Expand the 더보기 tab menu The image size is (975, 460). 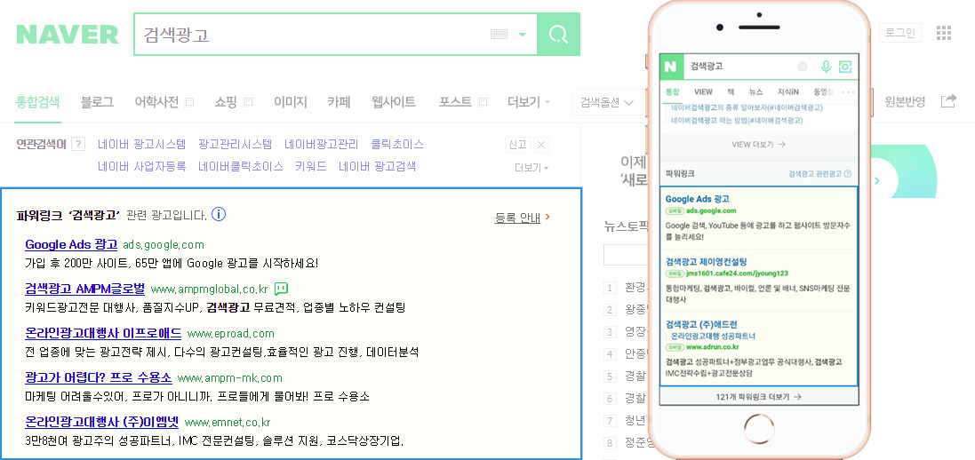point(529,102)
